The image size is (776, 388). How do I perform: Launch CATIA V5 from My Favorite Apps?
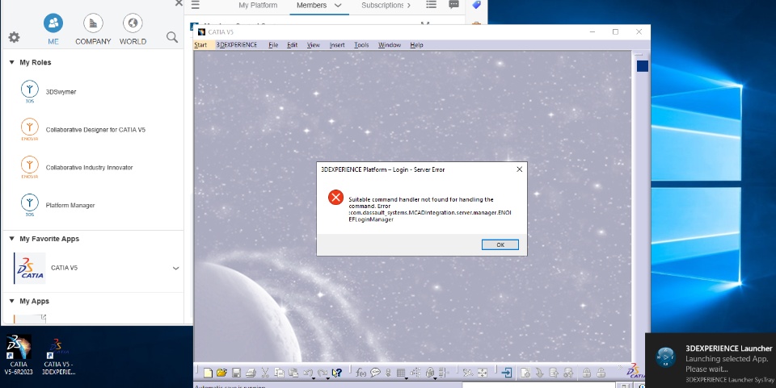pos(30,268)
